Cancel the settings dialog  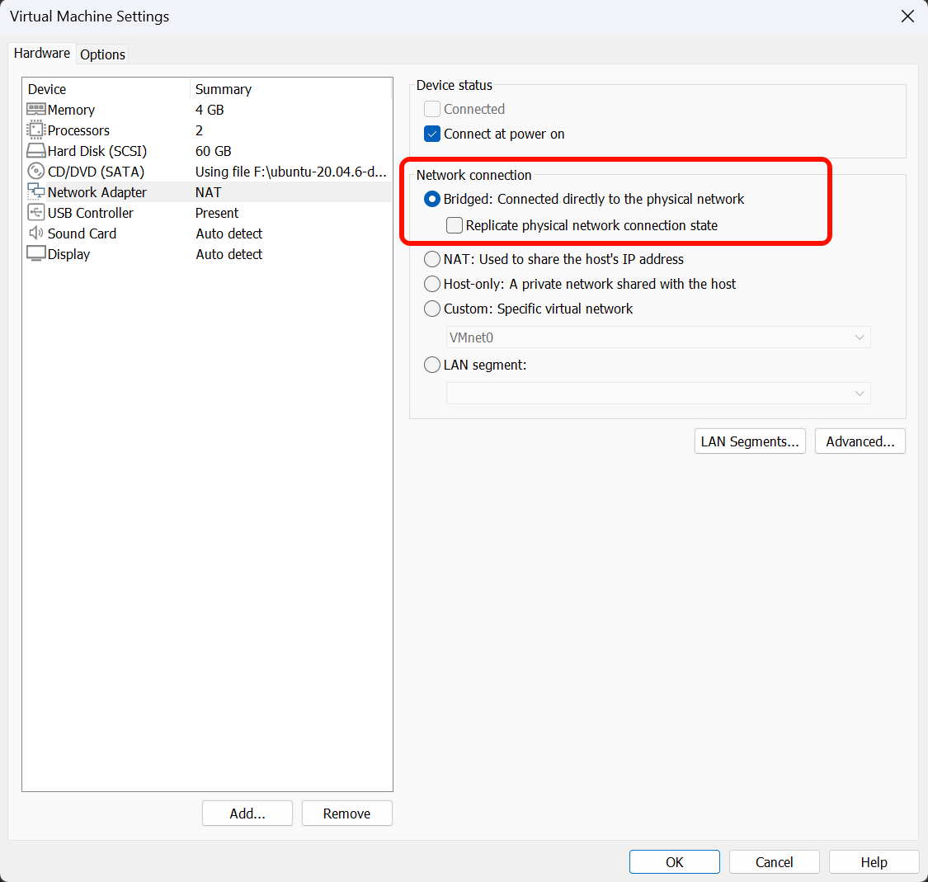(x=774, y=862)
